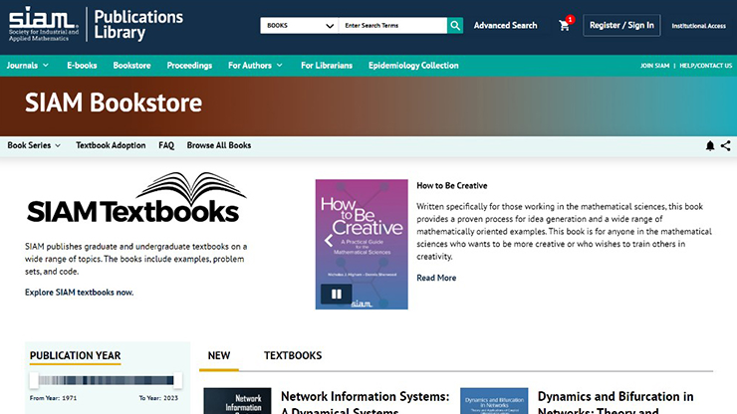Image resolution: width=737 pixels, height=414 pixels.
Task: Click the Dynamics and Bifurcation cover thumbnail
Action: coord(494,401)
